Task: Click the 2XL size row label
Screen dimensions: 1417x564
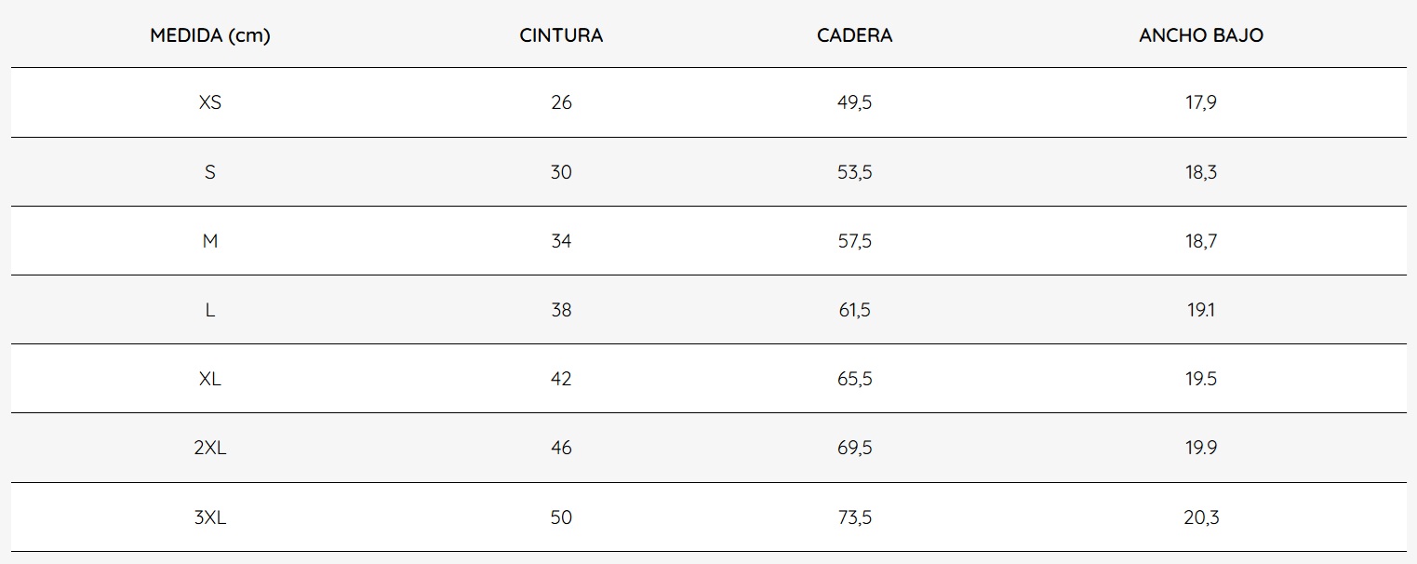Action: pyautogui.click(x=210, y=448)
